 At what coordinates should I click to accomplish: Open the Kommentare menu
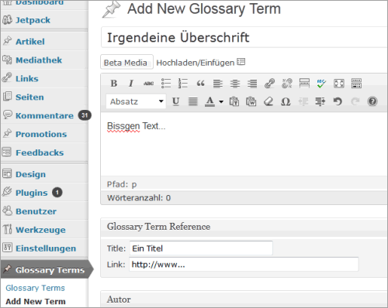44,115
